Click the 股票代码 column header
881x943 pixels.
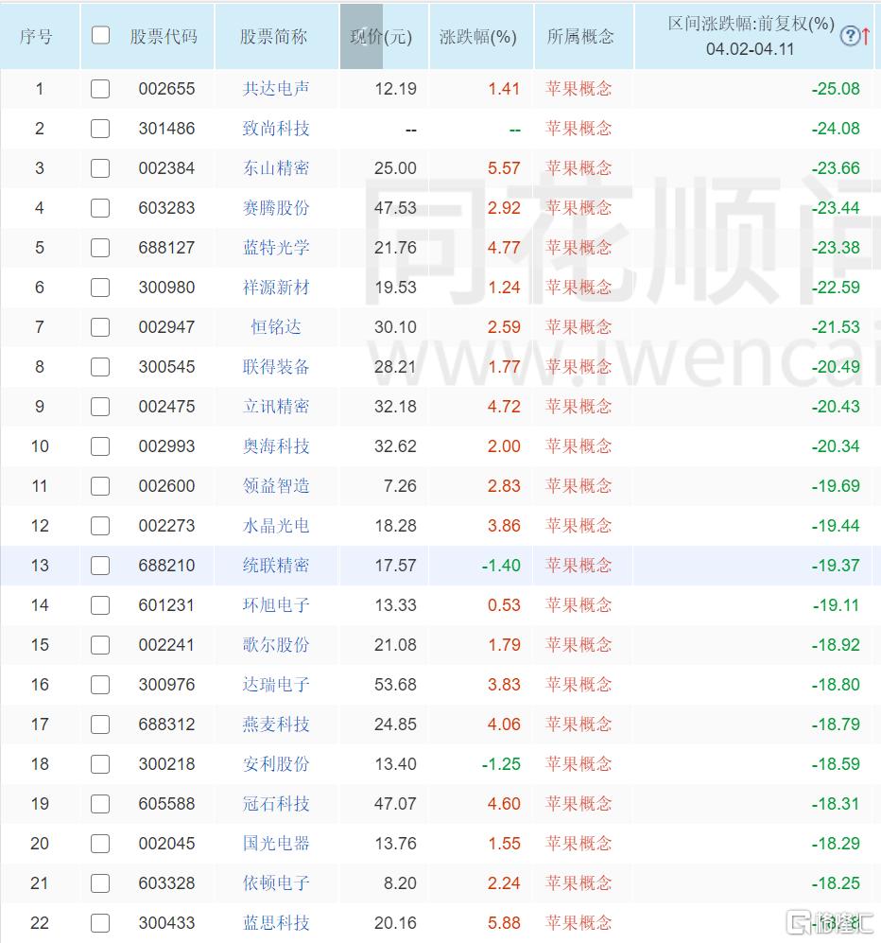[164, 37]
